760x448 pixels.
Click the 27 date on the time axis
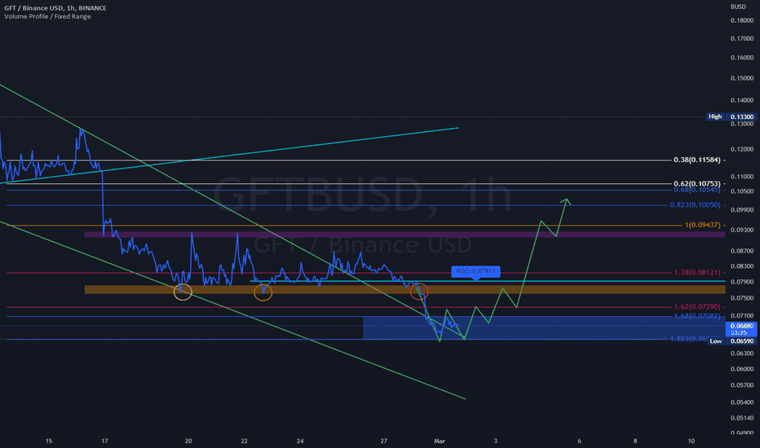(384, 441)
